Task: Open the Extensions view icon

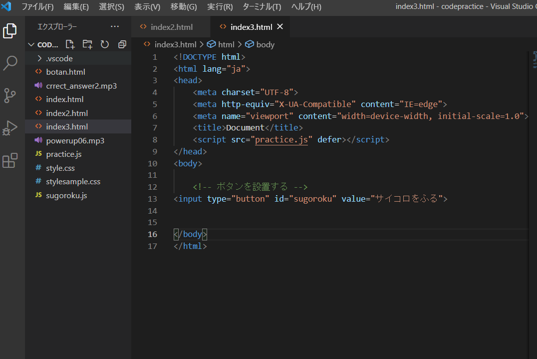Action: (x=10, y=161)
